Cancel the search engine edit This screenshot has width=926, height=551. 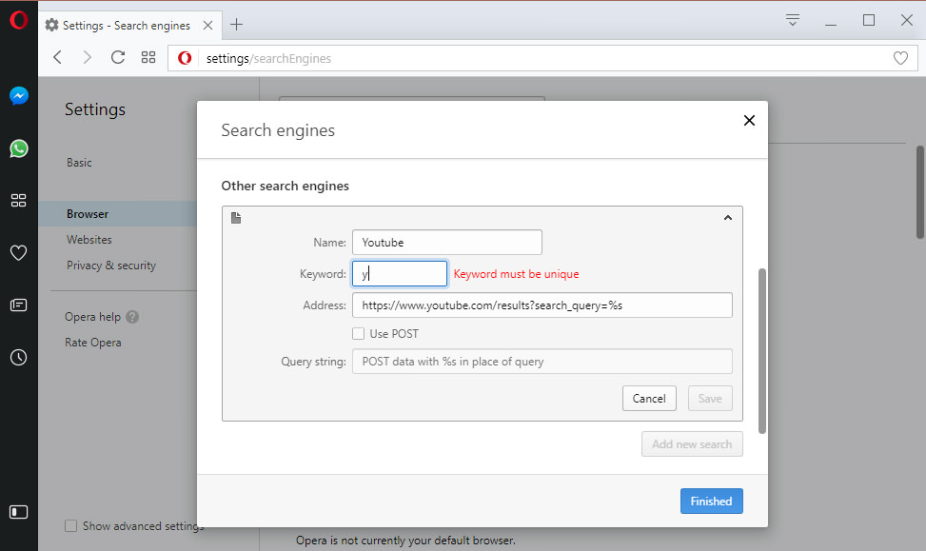[x=649, y=398]
